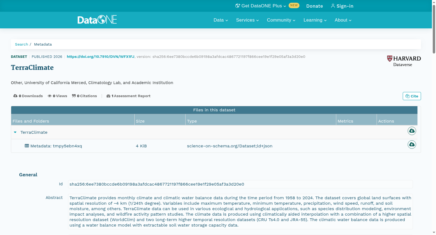The width and height of the screenshot is (436, 235).
Task: Click the Views eye icon
Action: (50, 96)
